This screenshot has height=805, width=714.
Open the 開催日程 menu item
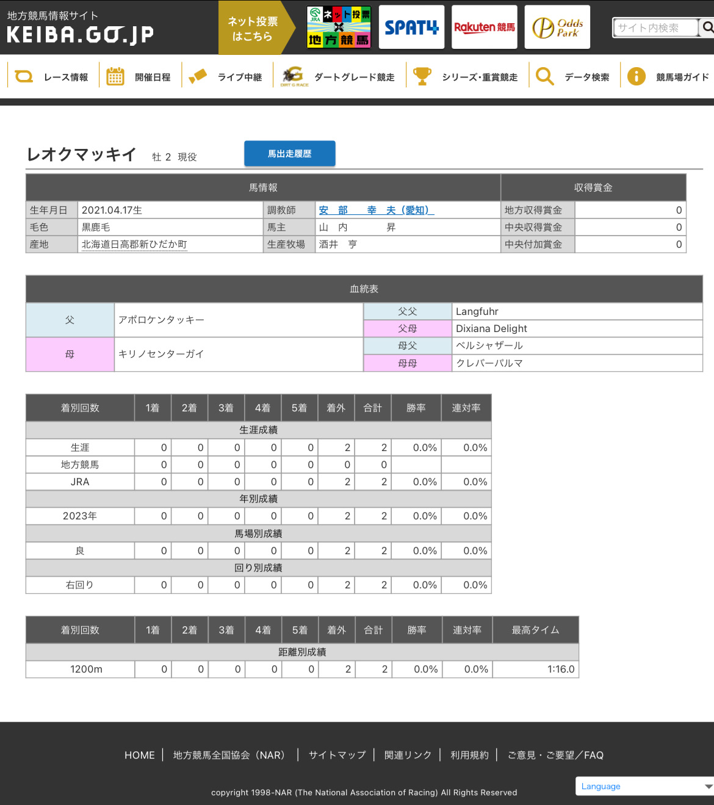click(x=153, y=78)
